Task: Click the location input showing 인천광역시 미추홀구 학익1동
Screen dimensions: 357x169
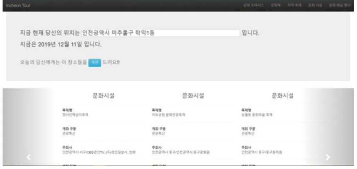Action: (161, 33)
